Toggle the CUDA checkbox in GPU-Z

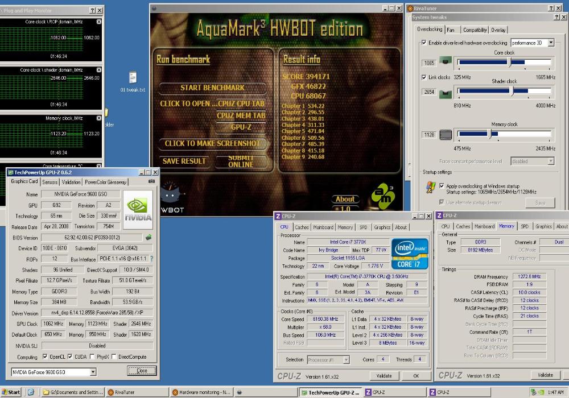point(70,356)
